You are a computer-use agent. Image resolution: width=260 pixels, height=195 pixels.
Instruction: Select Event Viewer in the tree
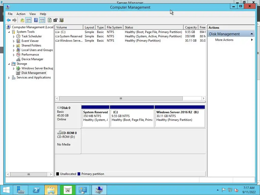pos(30,41)
